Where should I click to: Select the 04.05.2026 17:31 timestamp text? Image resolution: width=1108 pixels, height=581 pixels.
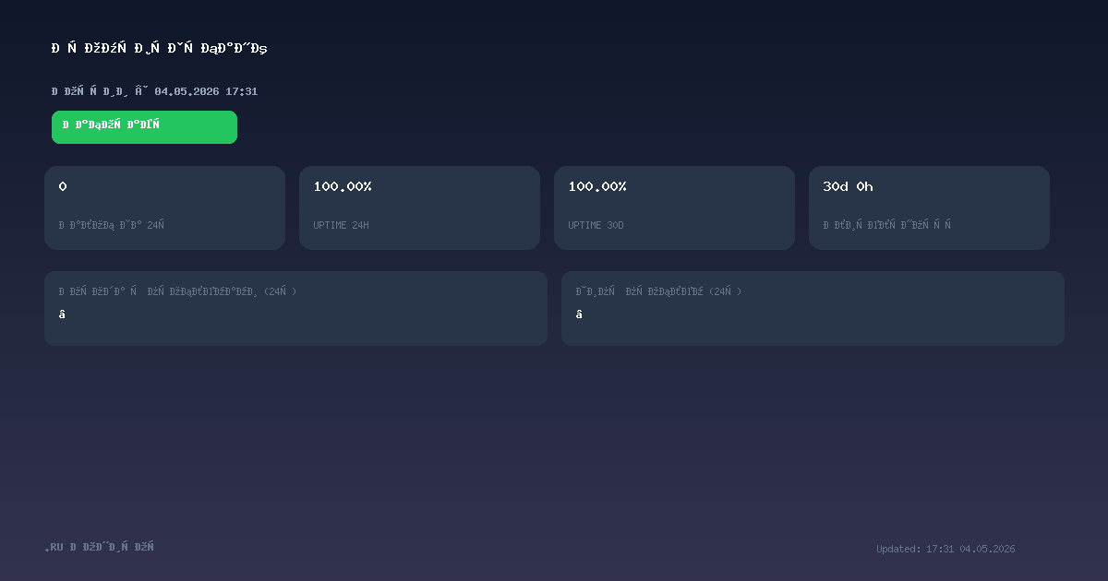coord(206,91)
